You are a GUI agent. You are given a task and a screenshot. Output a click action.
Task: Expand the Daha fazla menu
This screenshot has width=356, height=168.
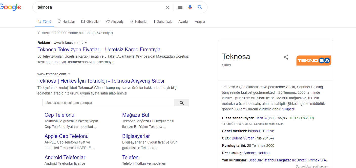tap(163, 22)
